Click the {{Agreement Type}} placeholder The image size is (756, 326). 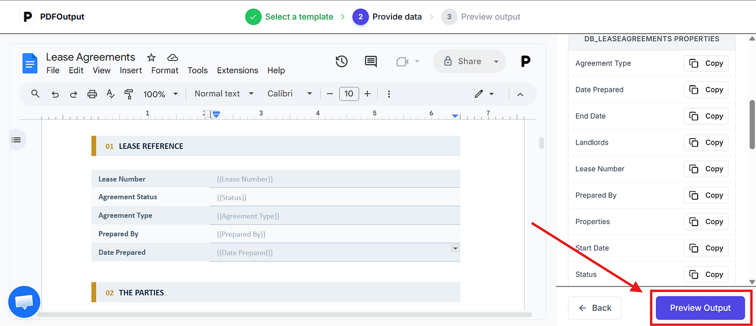(x=248, y=216)
